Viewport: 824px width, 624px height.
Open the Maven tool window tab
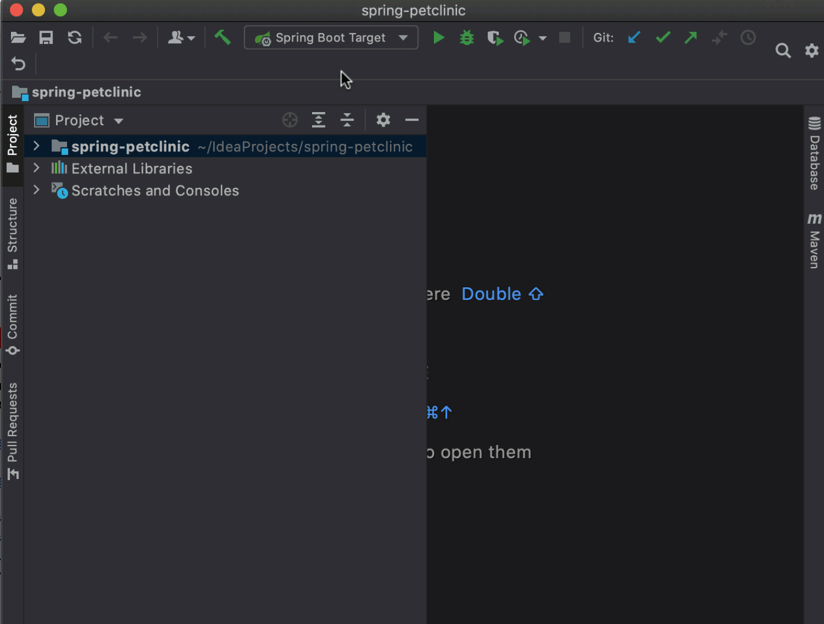coord(814,240)
